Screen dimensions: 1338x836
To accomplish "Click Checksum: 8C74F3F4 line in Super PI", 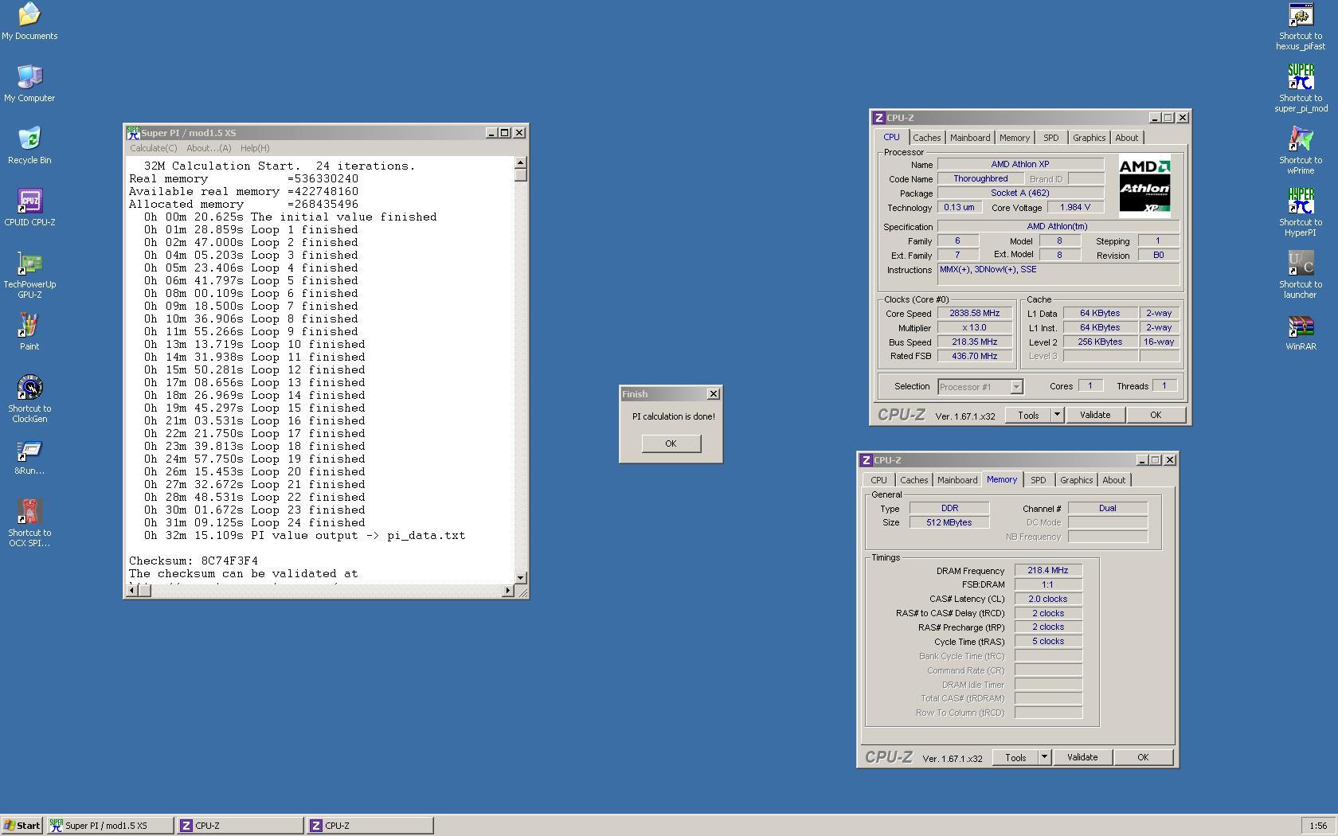I will pyautogui.click(x=194, y=561).
